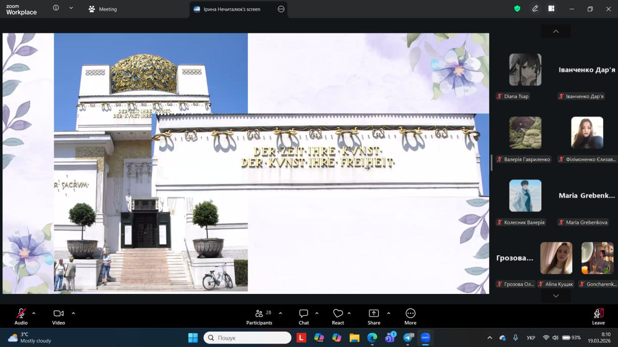
Task: Select Грозова participant tile
Action: pyautogui.click(x=515, y=258)
